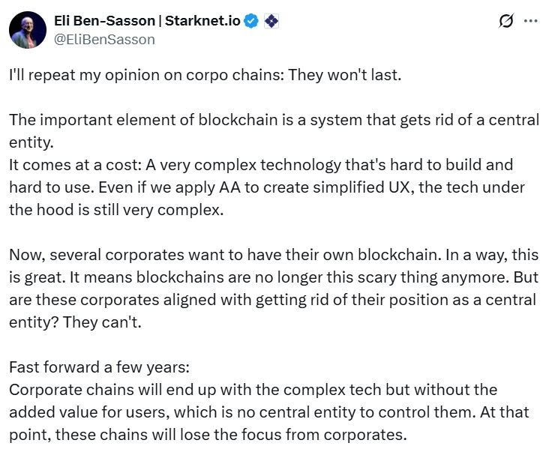
Task: Click the line mentioning applying AA for UX
Action: point(266,187)
